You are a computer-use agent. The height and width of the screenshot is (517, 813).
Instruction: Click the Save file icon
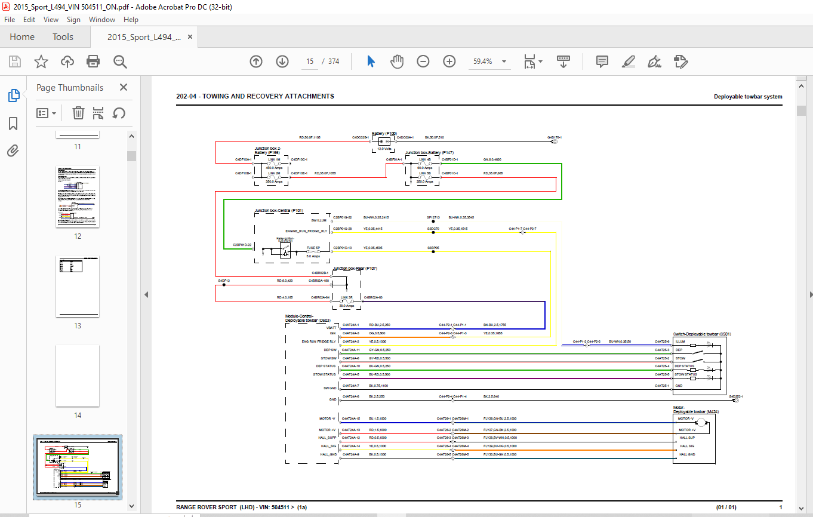tap(15, 61)
